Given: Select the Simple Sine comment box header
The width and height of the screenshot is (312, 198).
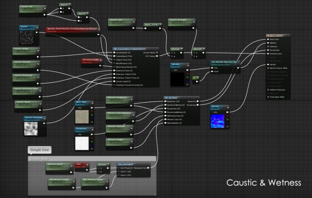Looking at the screenshot, I should point(92,159).
